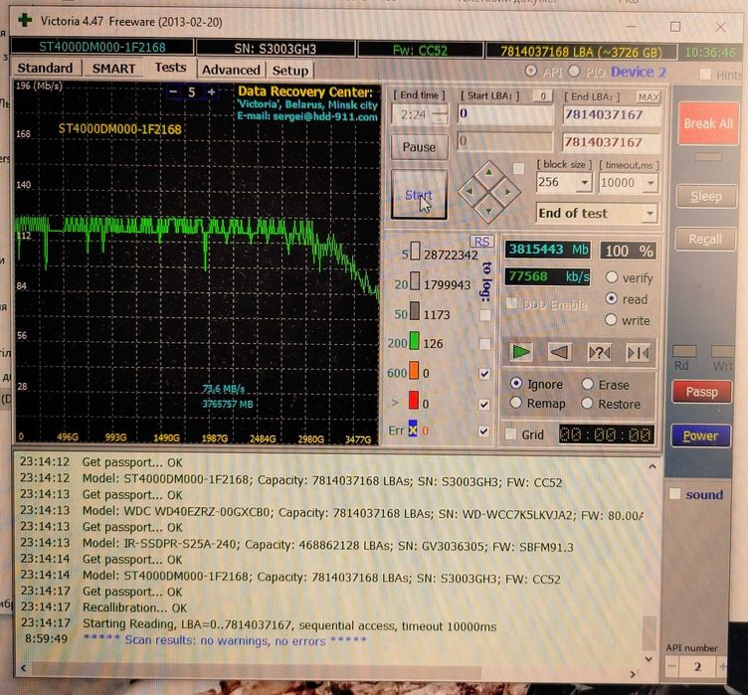Viewport: 748px width, 695px height.
Task: Select the Ignore radio option
Action: tap(515, 383)
